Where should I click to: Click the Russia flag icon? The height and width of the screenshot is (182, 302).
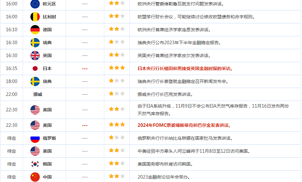(x=35, y=138)
